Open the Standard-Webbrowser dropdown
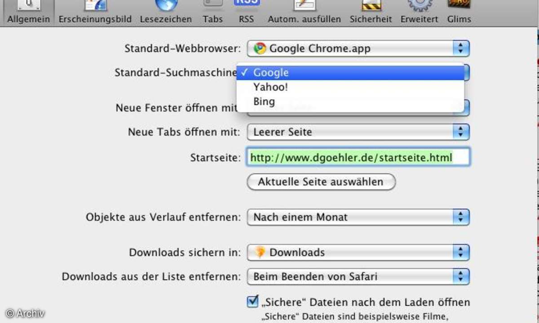539x323 pixels. [x=358, y=48]
